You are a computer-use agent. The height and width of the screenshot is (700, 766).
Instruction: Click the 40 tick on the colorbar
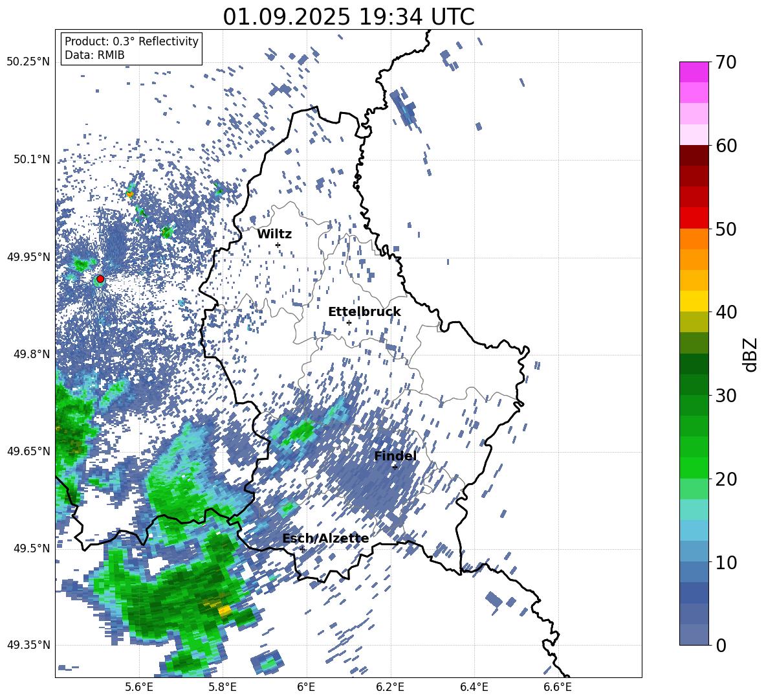click(726, 312)
